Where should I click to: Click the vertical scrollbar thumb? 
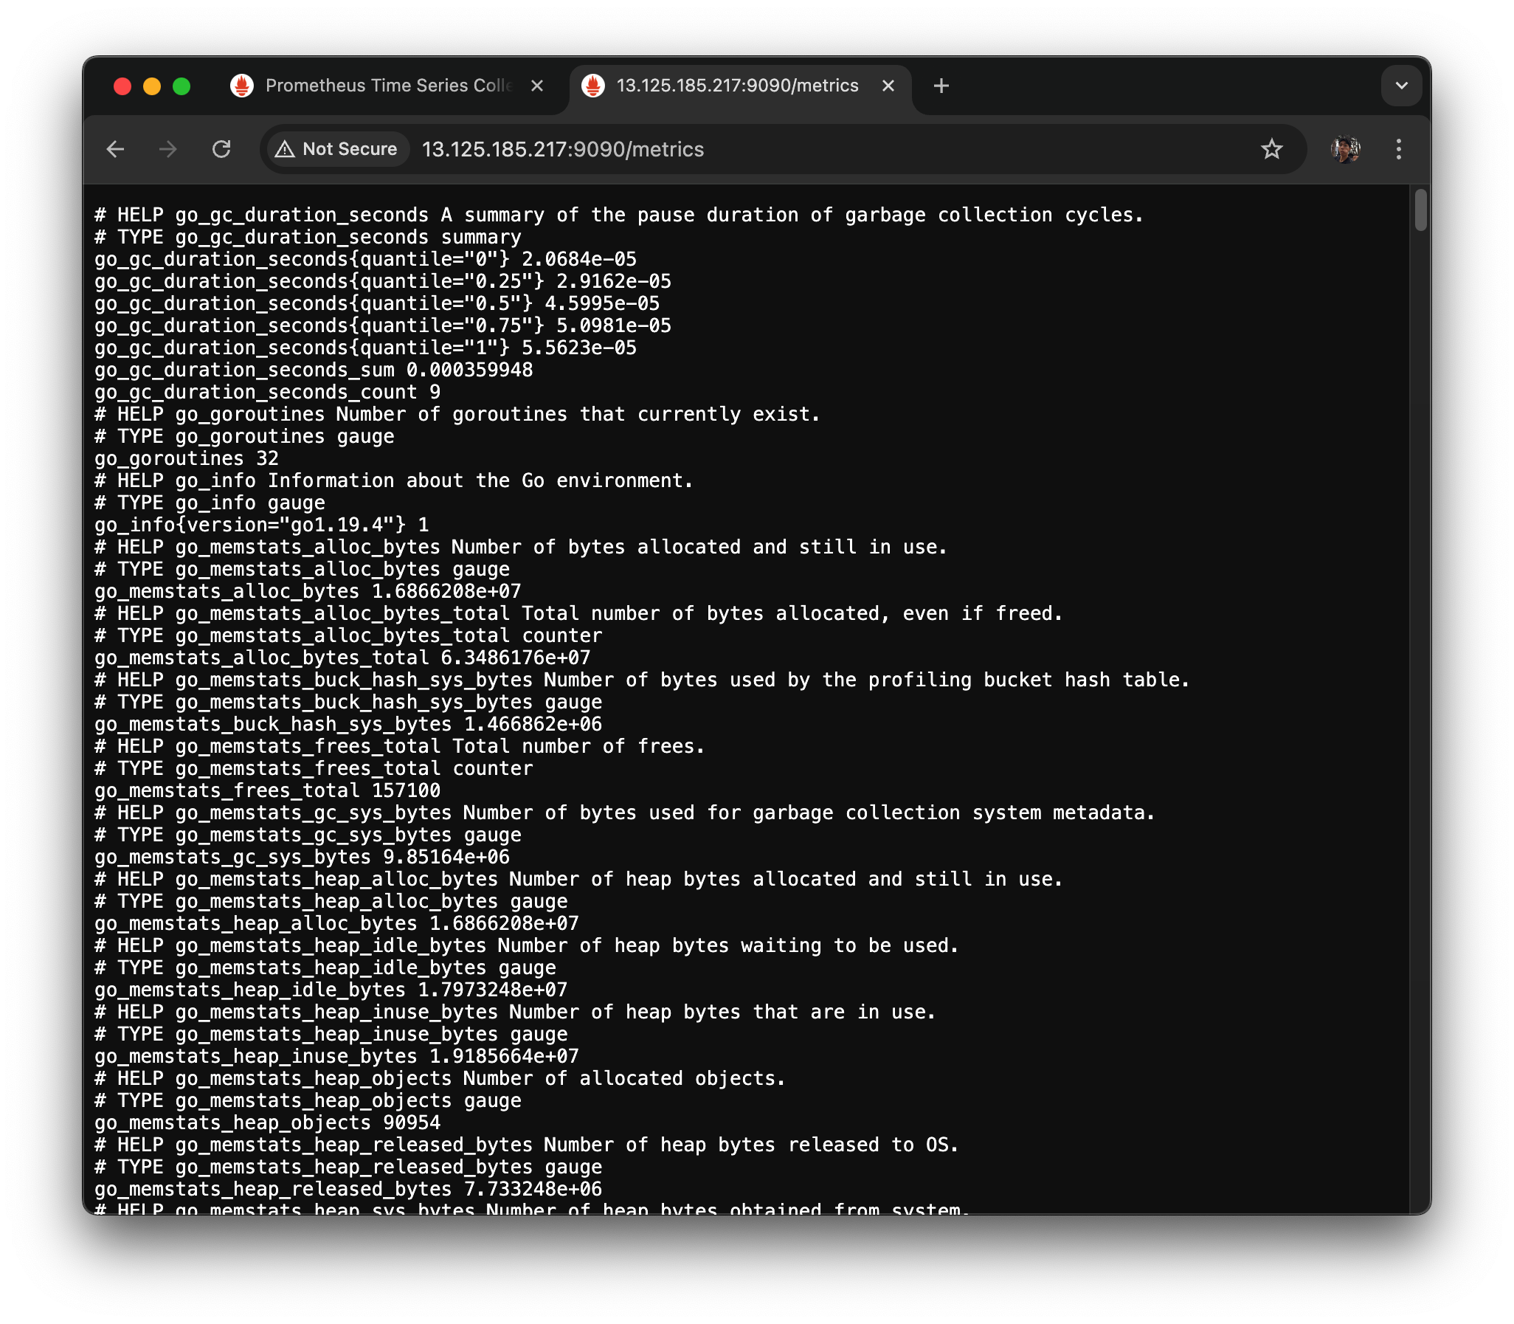(1420, 210)
